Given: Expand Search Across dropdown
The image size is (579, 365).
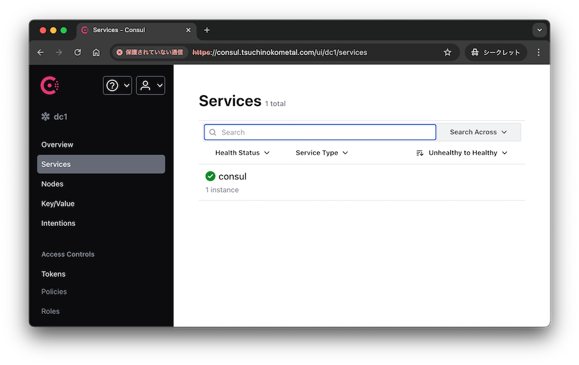Looking at the screenshot, I should coord(479,132).
